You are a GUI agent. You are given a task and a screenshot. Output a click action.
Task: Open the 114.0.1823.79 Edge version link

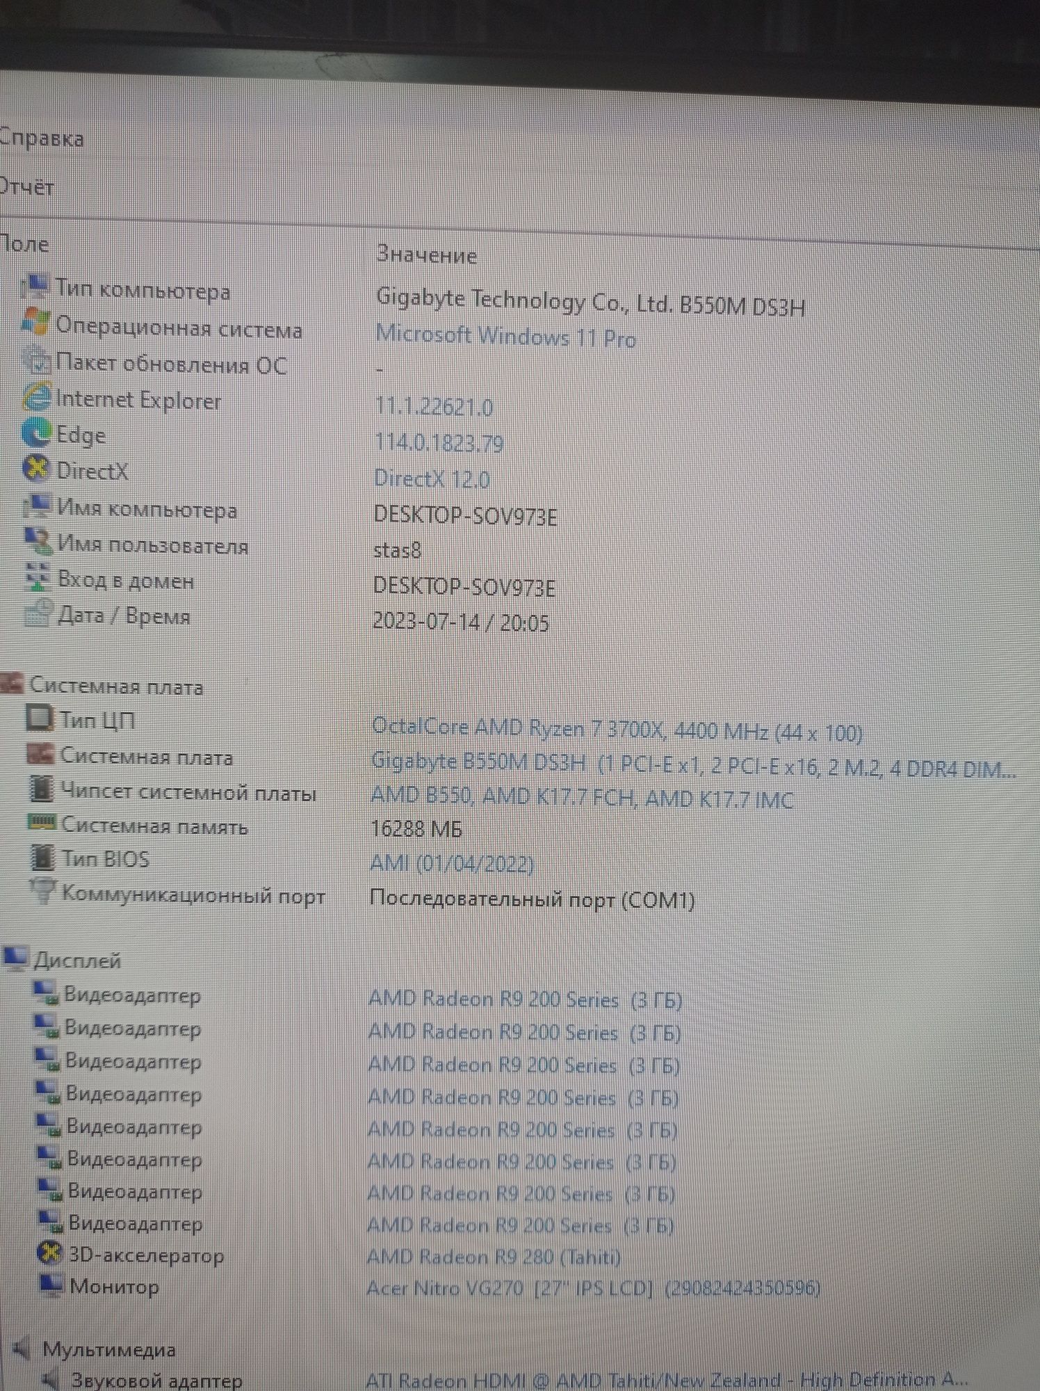click(439, 443)
